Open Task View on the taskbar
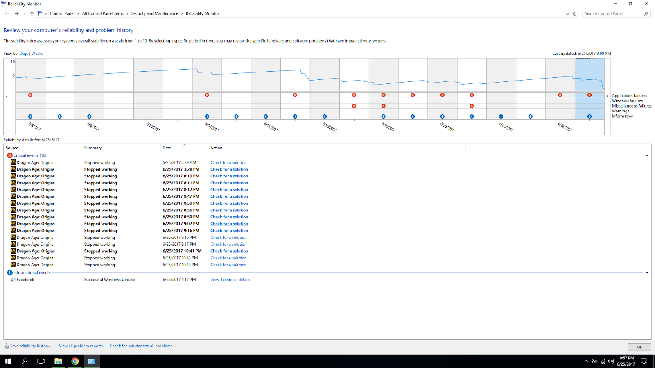The image size is (655, 368). coord(41,361)
